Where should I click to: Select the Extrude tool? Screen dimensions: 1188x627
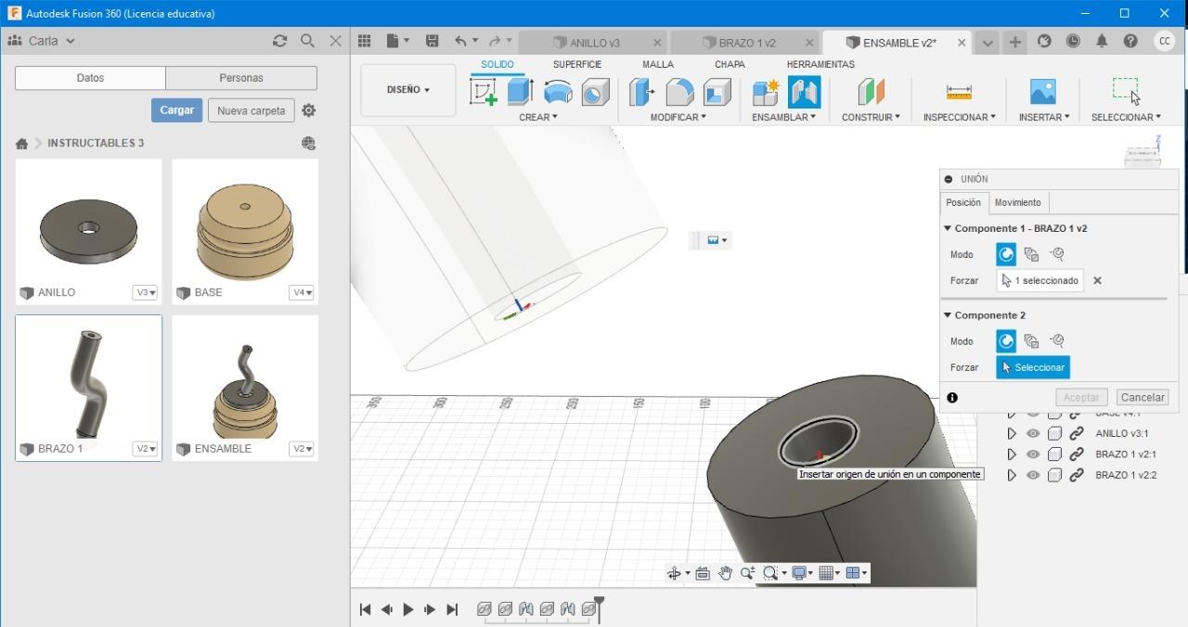[520, 92]
